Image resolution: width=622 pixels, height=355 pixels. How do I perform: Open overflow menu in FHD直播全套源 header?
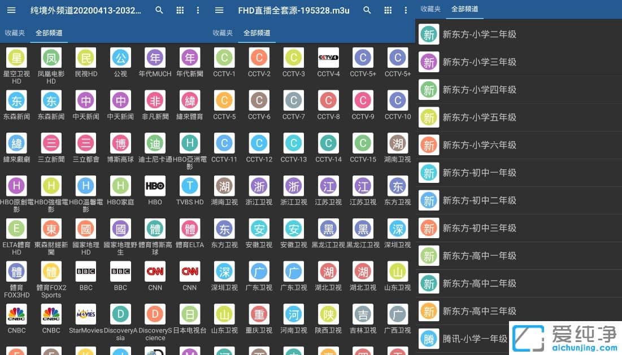[x=406, y=10]
